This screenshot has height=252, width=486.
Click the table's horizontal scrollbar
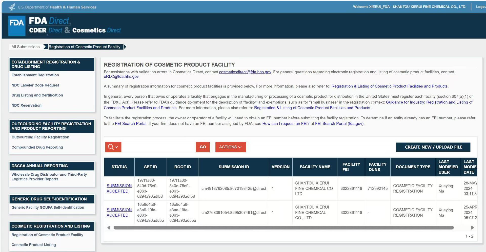point(283,227)
